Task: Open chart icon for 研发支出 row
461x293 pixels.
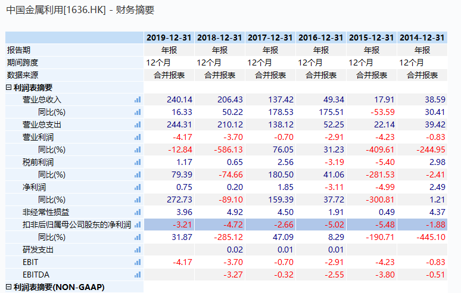Action: tap(138, 250)
